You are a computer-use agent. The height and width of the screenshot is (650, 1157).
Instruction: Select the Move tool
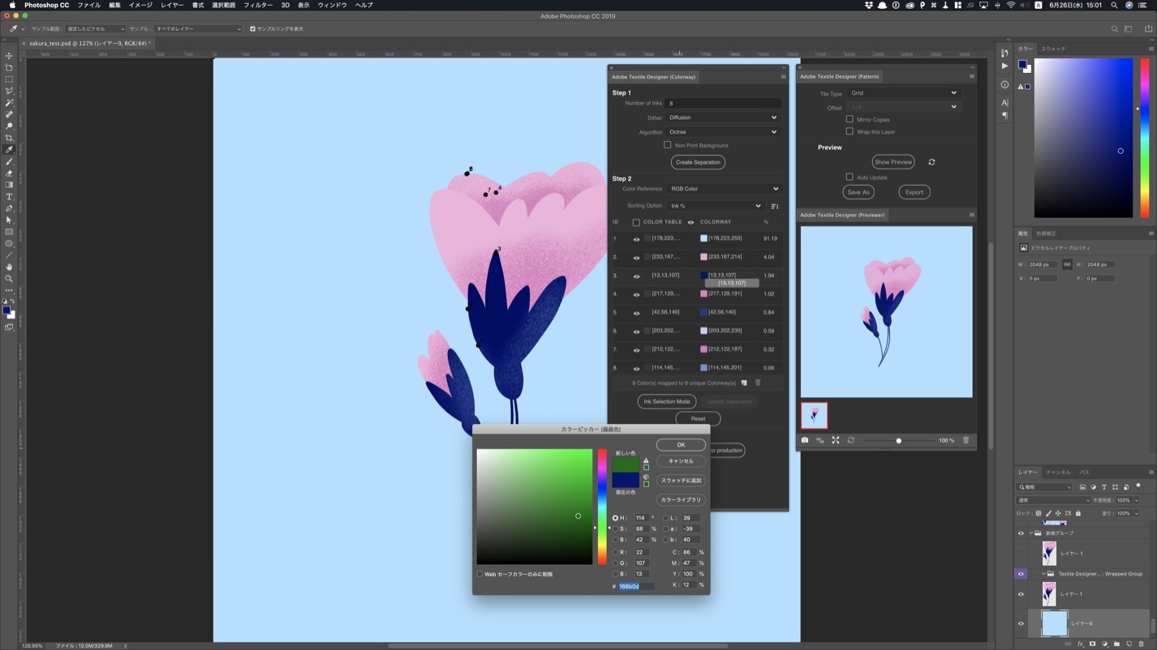(9, 56)
